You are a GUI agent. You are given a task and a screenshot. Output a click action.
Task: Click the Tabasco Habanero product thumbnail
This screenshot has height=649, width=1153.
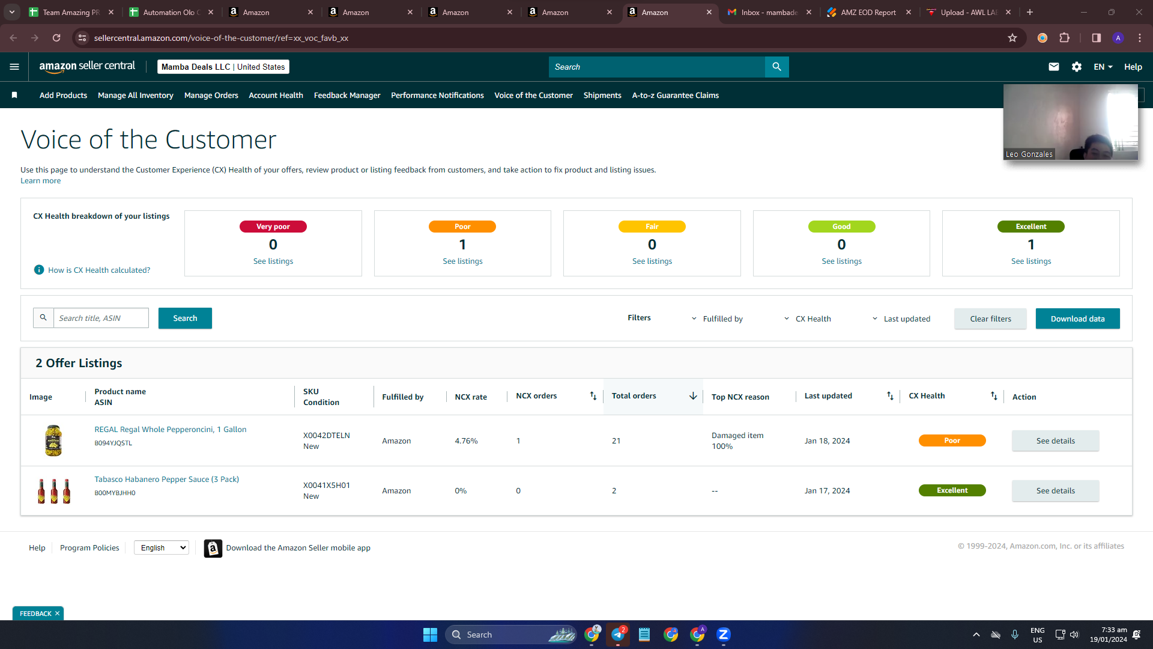[53, 490]
